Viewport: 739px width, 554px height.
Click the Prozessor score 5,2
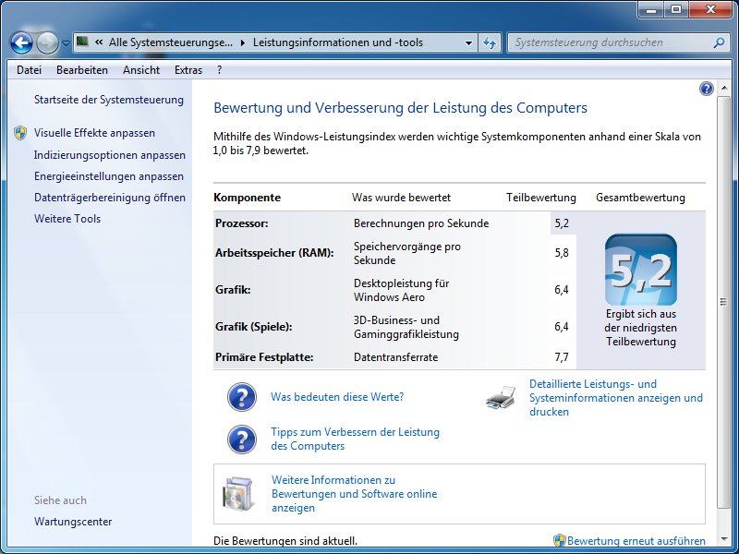coord(562,223)
